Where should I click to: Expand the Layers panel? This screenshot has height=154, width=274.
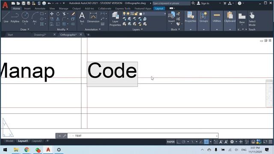(x=137, y=30)
